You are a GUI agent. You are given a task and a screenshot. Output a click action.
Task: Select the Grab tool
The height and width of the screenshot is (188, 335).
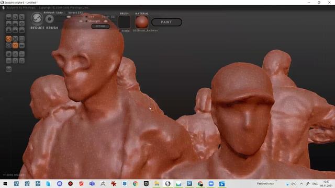tap(22, 23)
